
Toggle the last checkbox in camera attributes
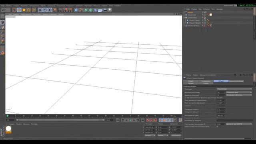[217, 126]
